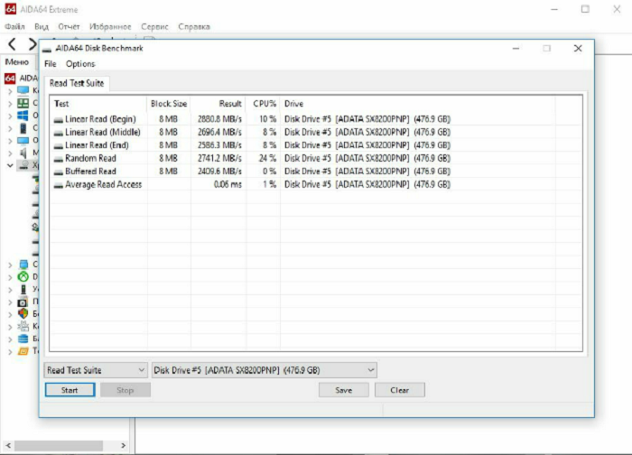Click the disk icon beside Average Read Access
The height and width of the screenshot is (455, 632).
(x=59, y=185)
